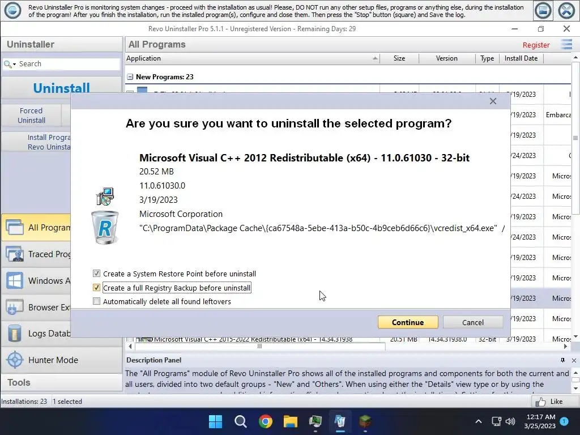Open Traced Programs module
The width and height of the screenshot is (580, 435).
36,254
